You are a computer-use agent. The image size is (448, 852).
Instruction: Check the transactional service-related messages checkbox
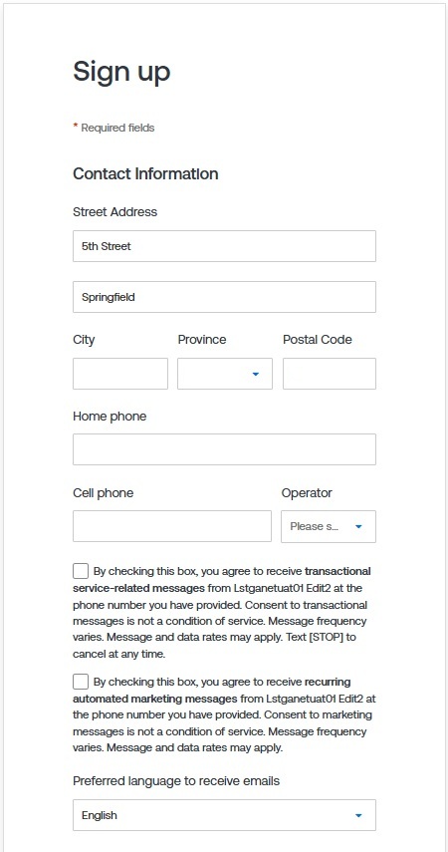81,571
